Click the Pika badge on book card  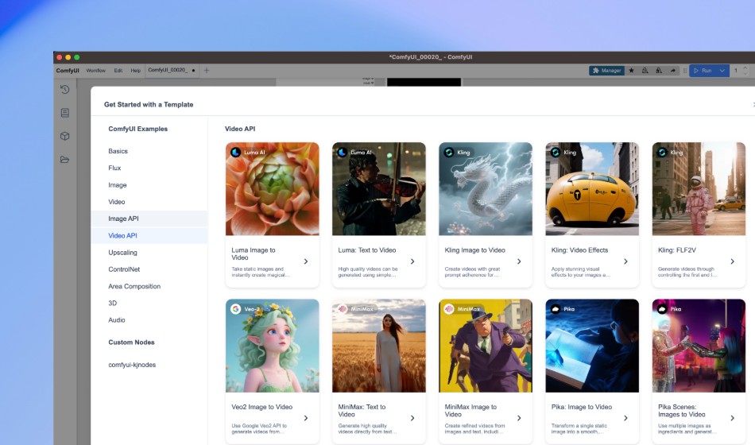click(x=563, y=309)
